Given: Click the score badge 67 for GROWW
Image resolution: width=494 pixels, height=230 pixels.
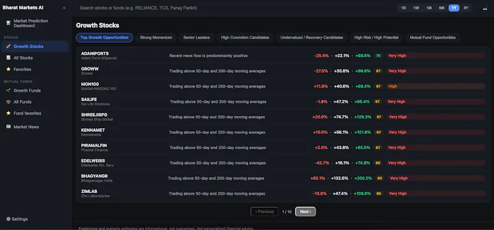Looking at the screenshot, I should click(x=378, y=71).
